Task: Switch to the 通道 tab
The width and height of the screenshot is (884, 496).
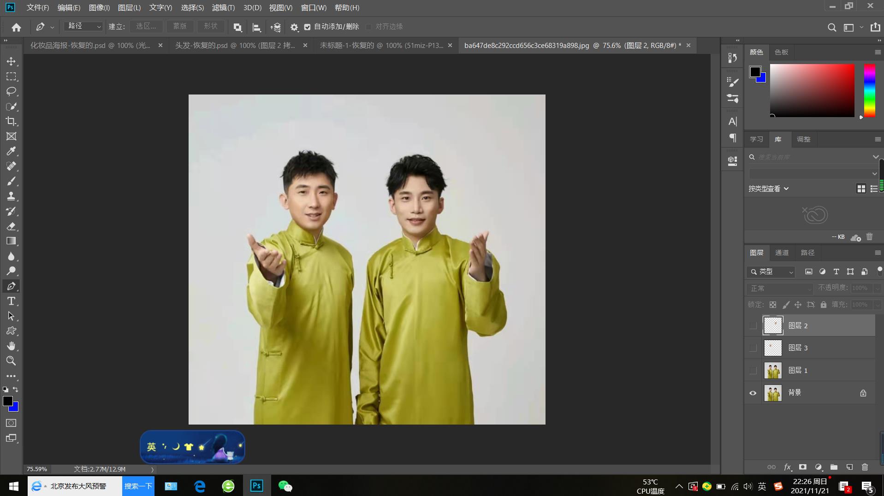Action: pos(782,253)
